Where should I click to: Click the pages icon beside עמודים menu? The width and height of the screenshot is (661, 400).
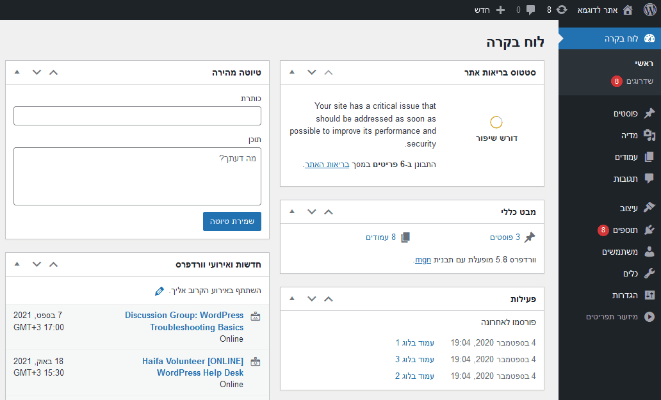[649, 157]
